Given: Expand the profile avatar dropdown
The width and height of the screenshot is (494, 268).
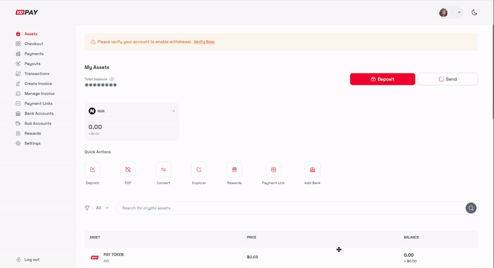Looking at the screenshot, I should click(x=459, y=12).
